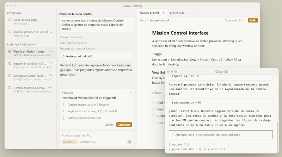The image size is (282, 157).
Task: Open the Configurar Cursor Rules task
Action: click(31, 77)
